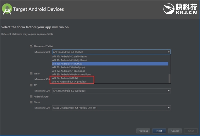Click the 'Different platforms may require separate SDKs' text
This screenshot has width=200, height=136.
click(27, 34)
